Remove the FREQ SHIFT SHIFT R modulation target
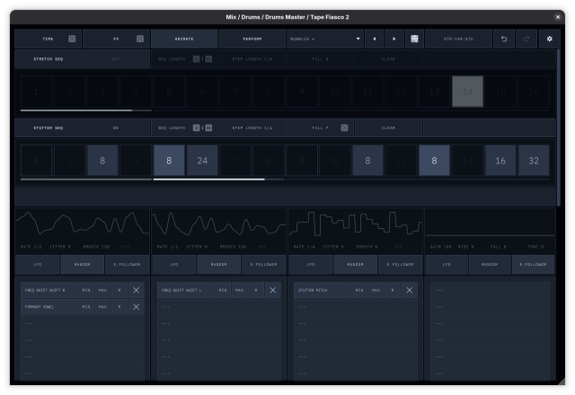This screenshot has height=395, width=575. (136, 290)
